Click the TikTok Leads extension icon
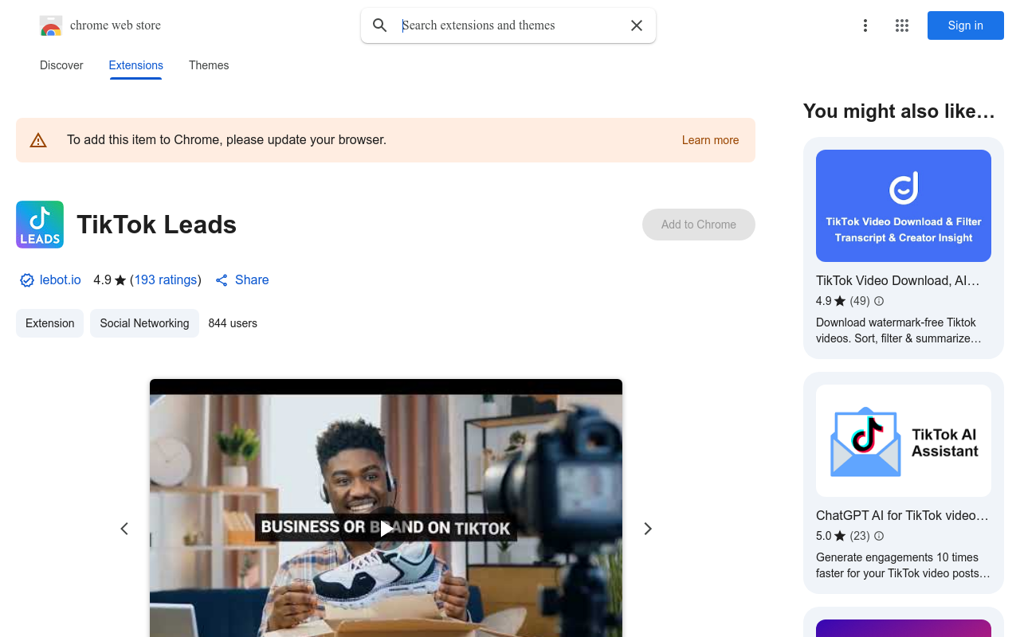Viewport: 1020px width, 637px height. (x=40, y=225)
